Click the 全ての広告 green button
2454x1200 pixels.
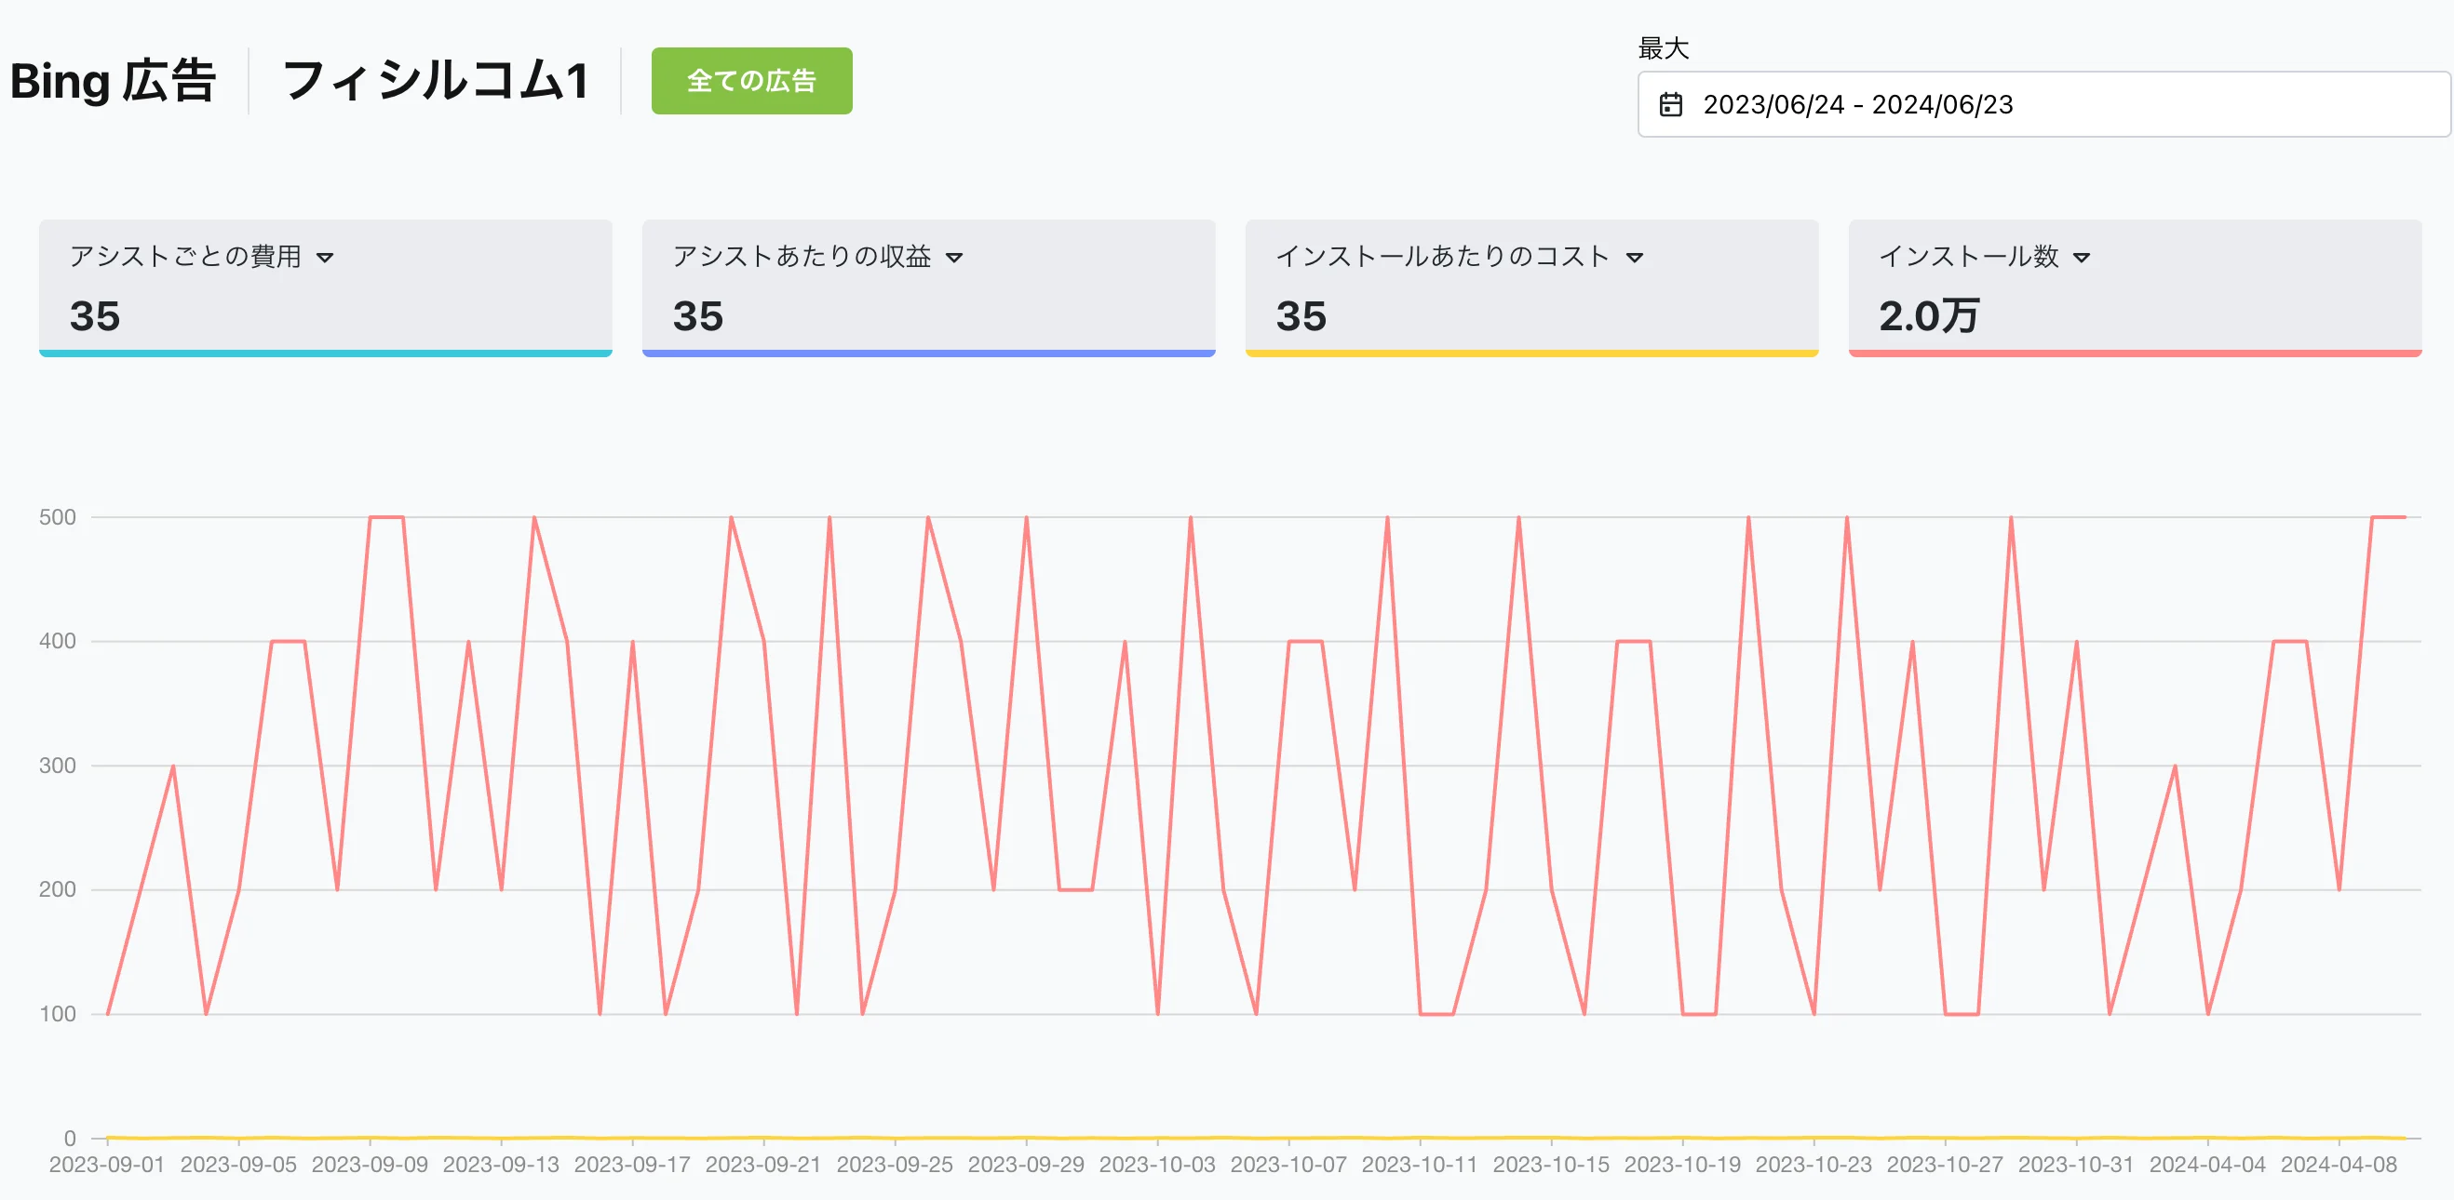pos(750,81)
